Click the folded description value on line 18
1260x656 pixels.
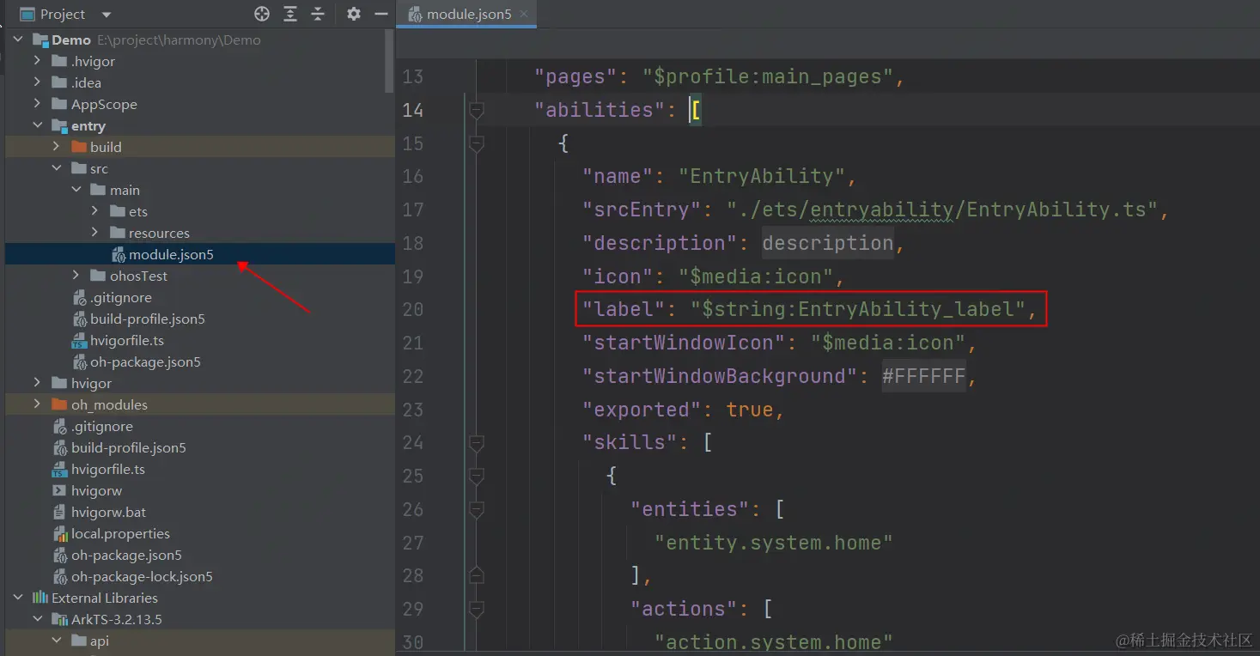[x=828, y=243]
